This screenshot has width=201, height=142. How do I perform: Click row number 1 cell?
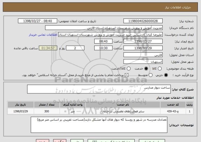click(x=189, y=111)
